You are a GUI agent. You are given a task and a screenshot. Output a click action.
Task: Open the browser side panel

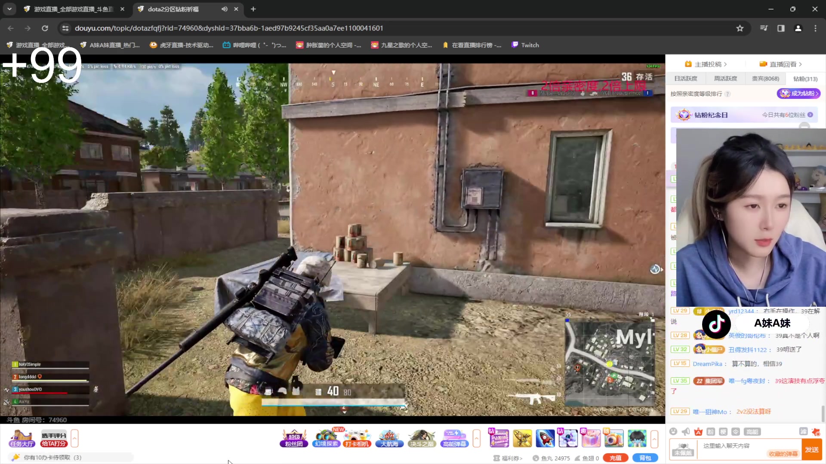[x=781, y=28]
